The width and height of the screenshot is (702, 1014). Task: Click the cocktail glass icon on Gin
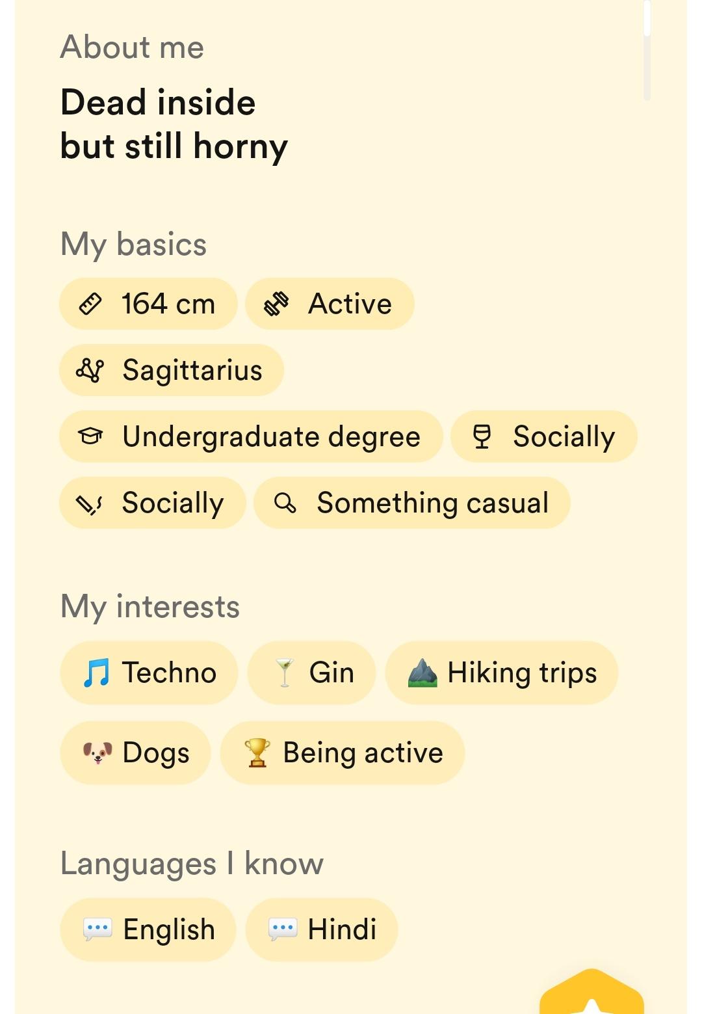pos(284,673)
